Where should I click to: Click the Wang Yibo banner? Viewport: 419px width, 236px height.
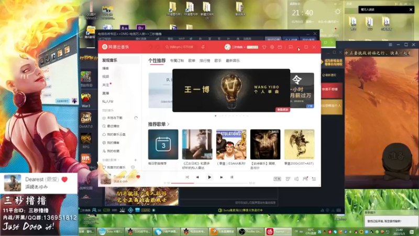[231, 90]
